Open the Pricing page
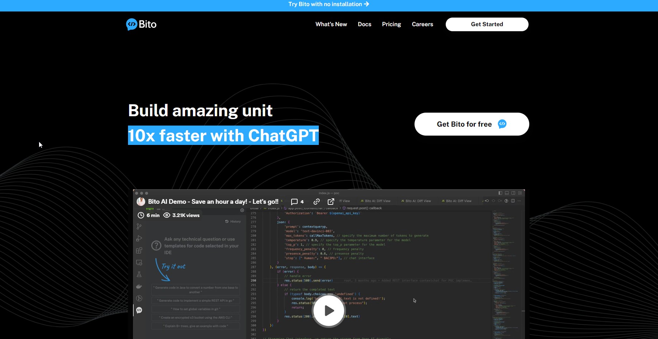This screenshot has height=339, width=658. pos(391,24)
